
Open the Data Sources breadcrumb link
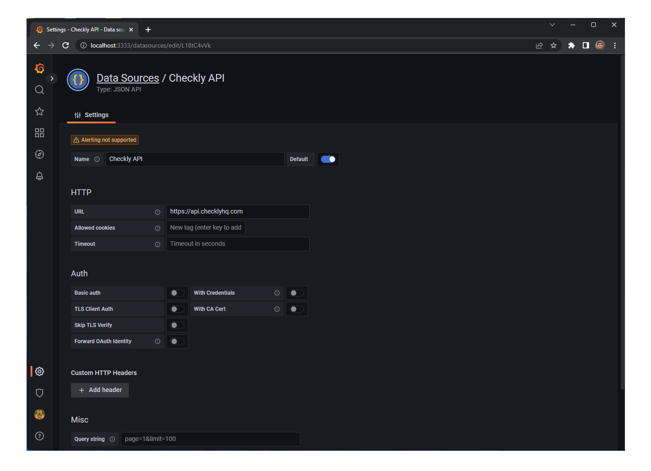pos(128,78)
